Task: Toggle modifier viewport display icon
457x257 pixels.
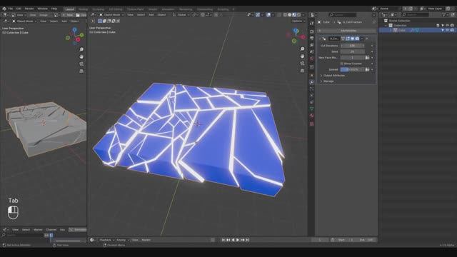Action: tap(352, 39)
